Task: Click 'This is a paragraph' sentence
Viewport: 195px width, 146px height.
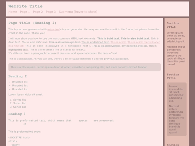Action: click(x=69, y=59)
